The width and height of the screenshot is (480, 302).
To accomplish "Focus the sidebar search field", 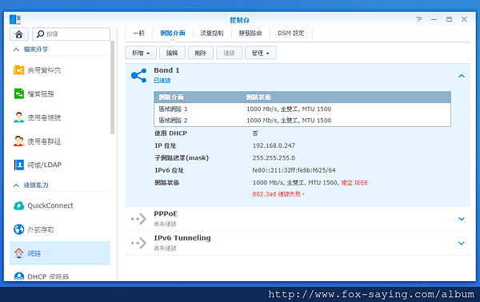I will [x=71, y=34].
